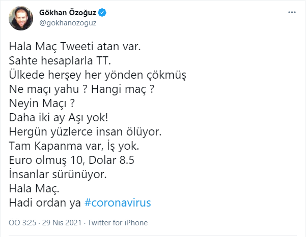Open the #coronavirus hashtag
Image resolution: width=306 pixels, height=237 pixels.
click(x=118, y=203)
